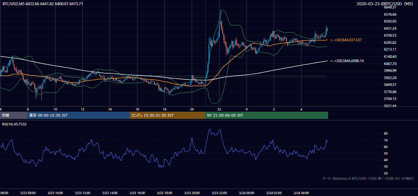Click the RSI scale value 30
418x196 pixels.
point(386,167)
